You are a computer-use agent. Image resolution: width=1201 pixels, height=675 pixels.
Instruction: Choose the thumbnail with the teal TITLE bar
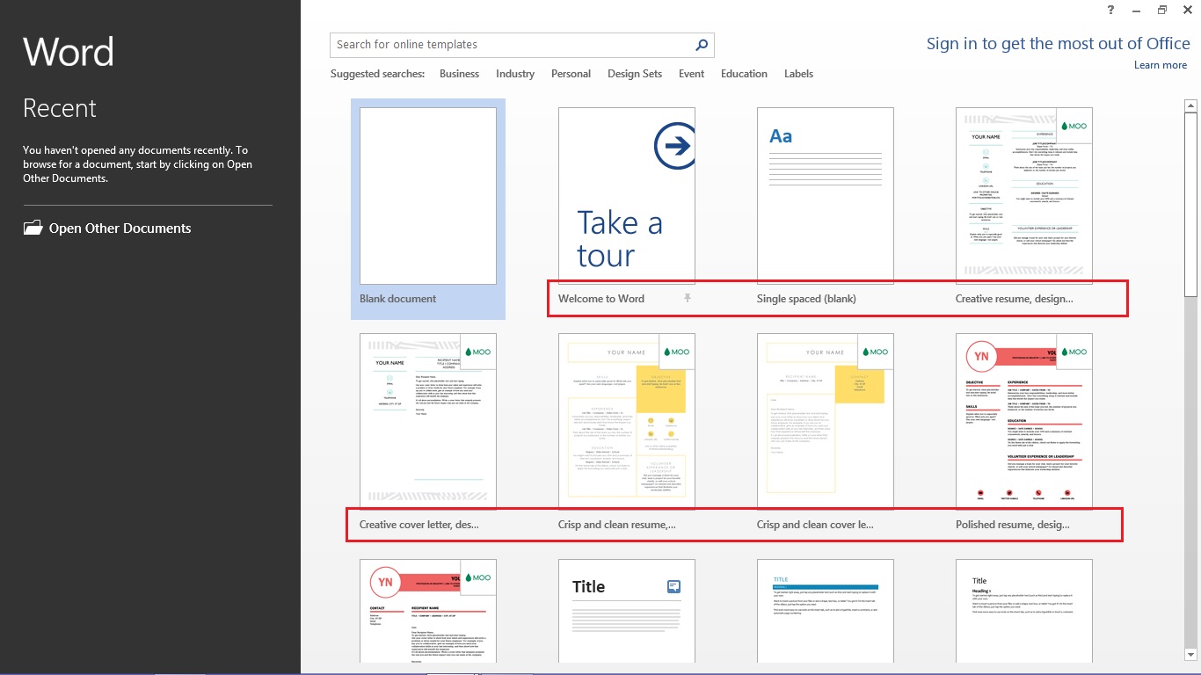point(826,611)
